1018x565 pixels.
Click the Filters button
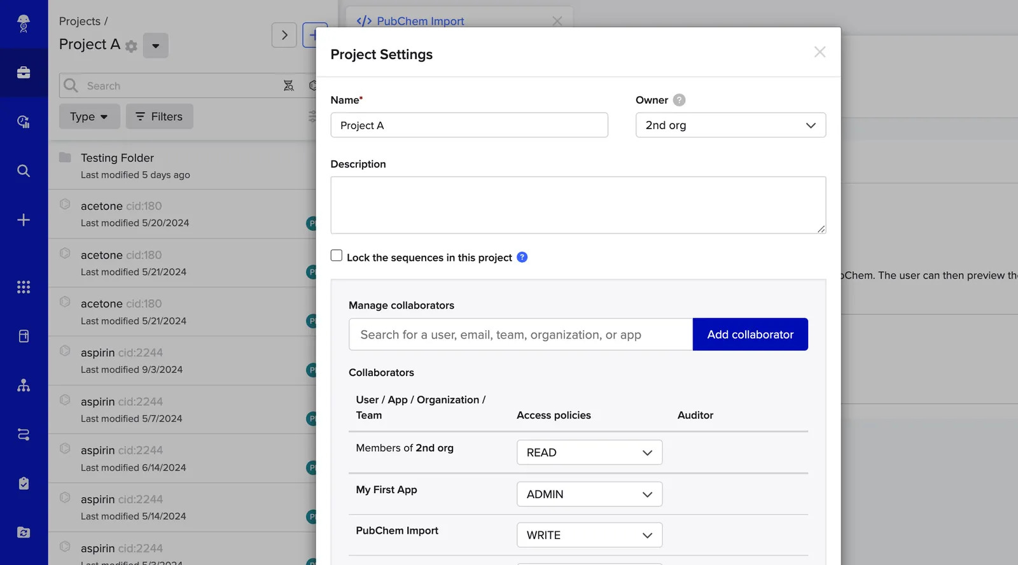point(159,116)
